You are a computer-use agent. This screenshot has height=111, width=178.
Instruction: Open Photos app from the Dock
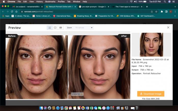[83, 108]
